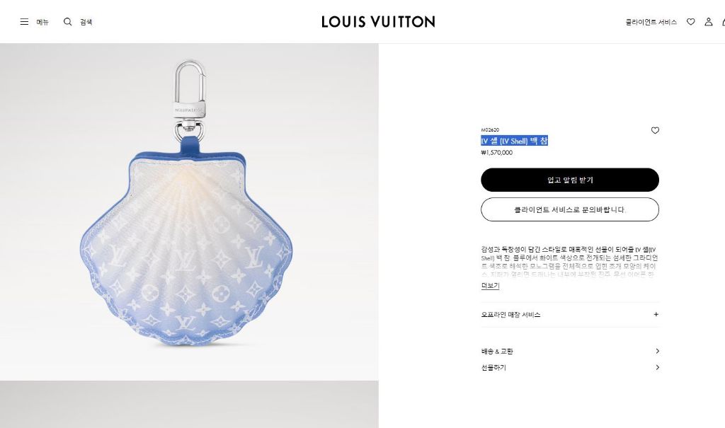Click the 오프라인 매장 서비스 label
The image size is (725, 428).
point(510,315)
